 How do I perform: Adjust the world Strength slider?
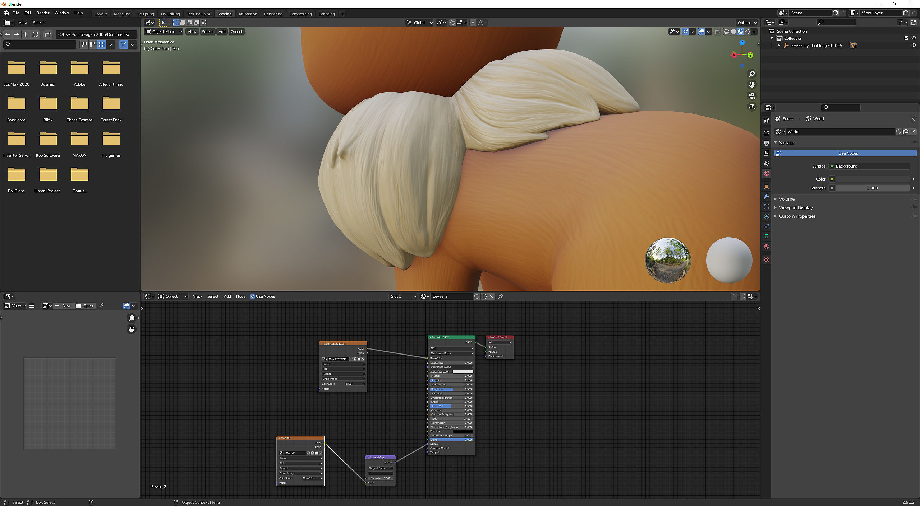[872, 188]
